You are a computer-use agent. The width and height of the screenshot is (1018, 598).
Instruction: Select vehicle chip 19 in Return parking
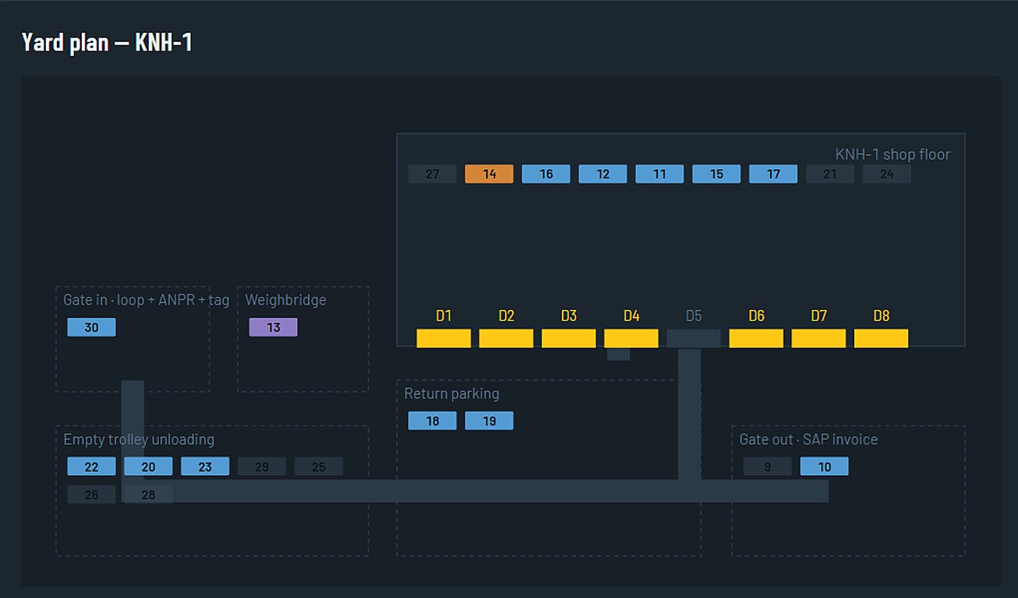490,420
